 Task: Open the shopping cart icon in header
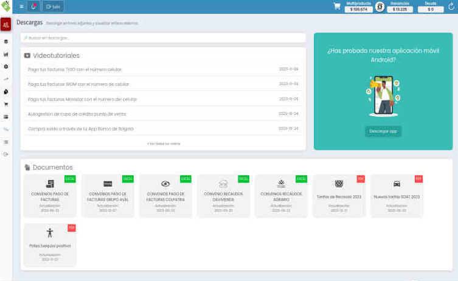[337, 7]
